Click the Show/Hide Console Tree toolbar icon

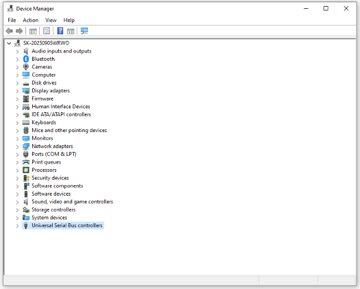coord(33,31)
